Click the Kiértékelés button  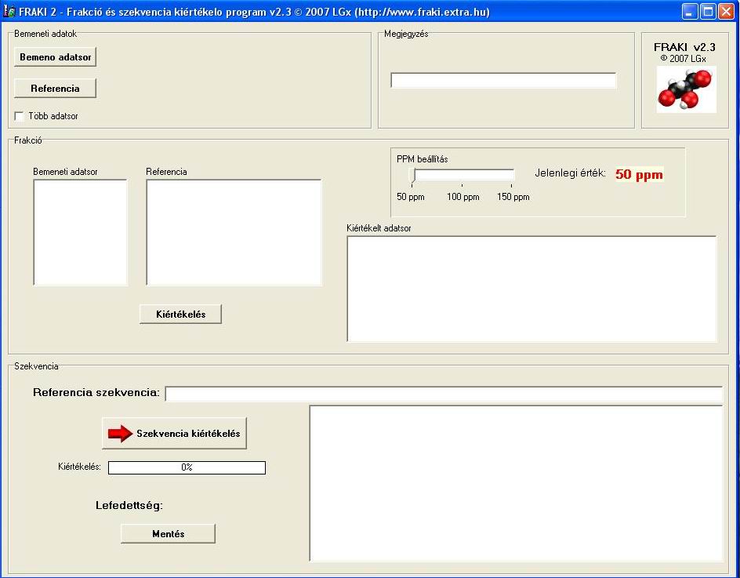click(x=180, y=314)
